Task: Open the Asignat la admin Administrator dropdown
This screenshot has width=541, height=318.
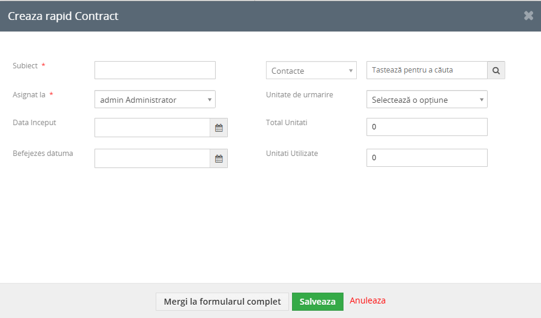Action: point(155,99)
